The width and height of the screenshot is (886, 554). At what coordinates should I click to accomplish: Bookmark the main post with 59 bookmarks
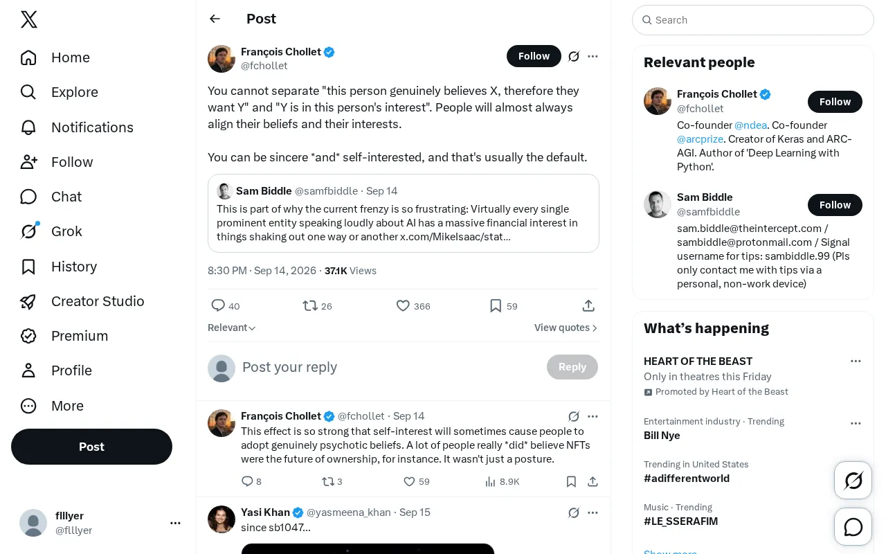[496, 305]
